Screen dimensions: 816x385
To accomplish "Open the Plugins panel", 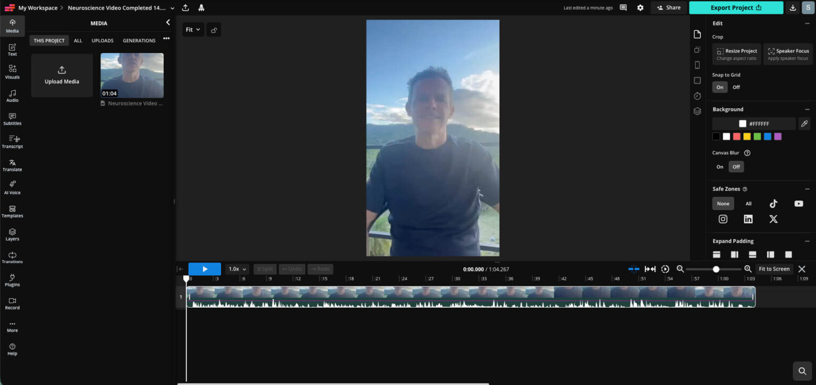I will (12, 280).
